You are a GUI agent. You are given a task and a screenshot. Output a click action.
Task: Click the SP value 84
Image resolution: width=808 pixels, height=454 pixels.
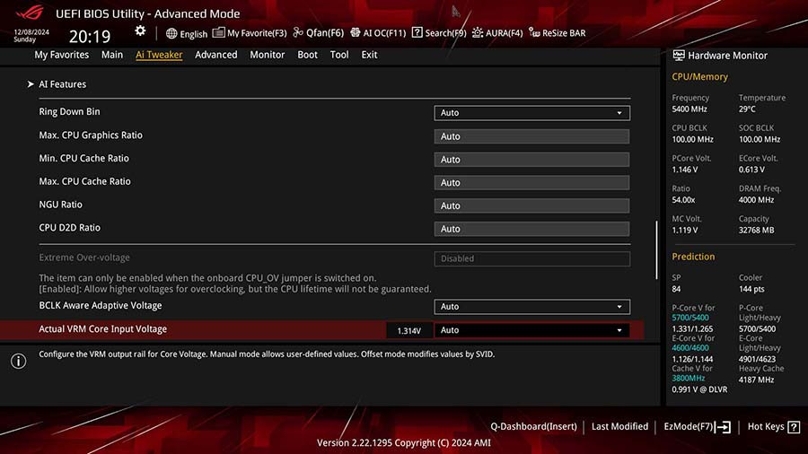tap(676, 289)
